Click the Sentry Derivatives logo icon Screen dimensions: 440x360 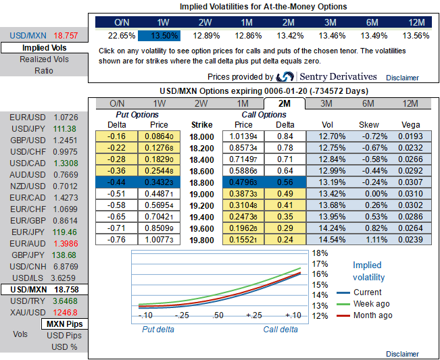pos(285,77)
